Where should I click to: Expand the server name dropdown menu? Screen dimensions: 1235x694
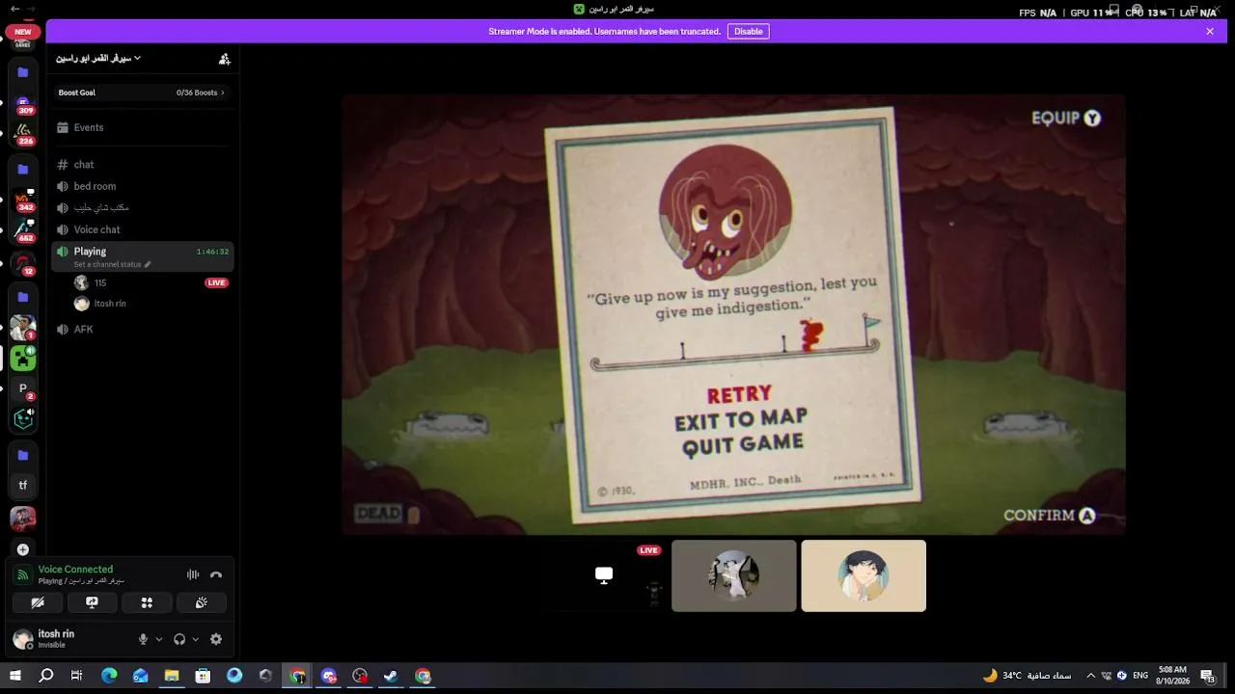[x=98, y=59]
